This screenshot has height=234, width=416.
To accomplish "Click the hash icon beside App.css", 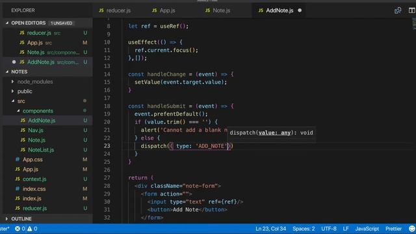I will (18, 159).
